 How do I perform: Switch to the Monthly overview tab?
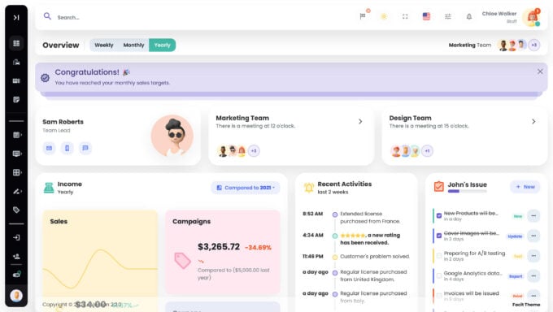pos(133,45)
